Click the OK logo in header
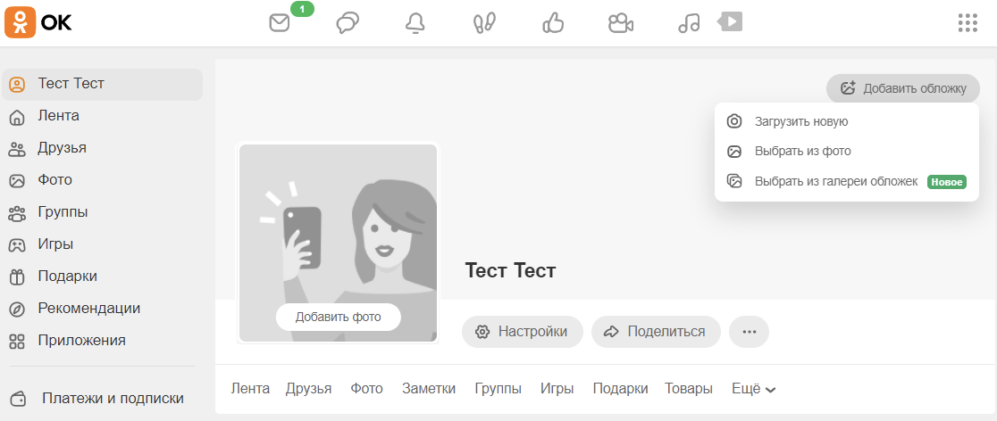 (x=38, y=22)
